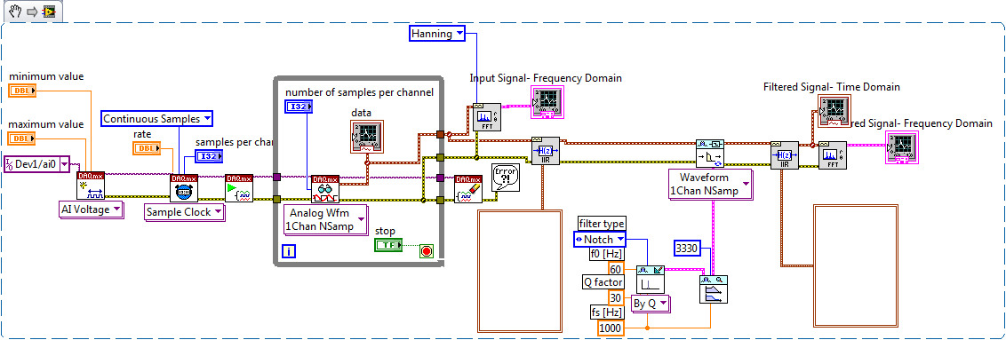Select the DAQmx Timing sample clock node
The height and width of the screenshot is (340, 1006).
tap(183, 189)
